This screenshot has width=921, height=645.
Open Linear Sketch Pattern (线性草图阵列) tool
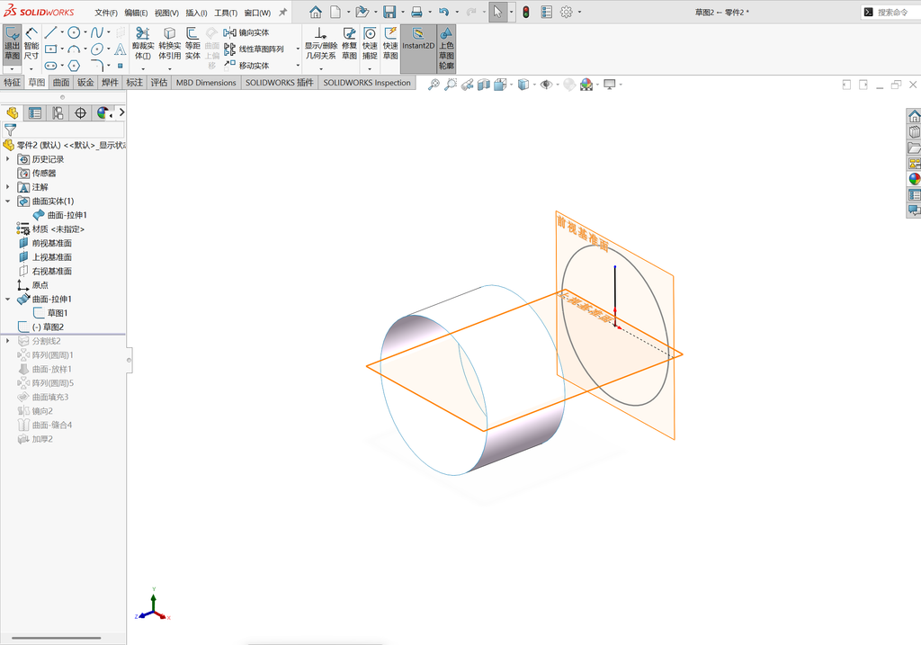pyautogui.click(x=254, y=49)
